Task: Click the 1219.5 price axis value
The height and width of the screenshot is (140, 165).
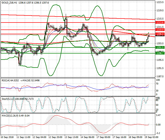Action: 160,10
